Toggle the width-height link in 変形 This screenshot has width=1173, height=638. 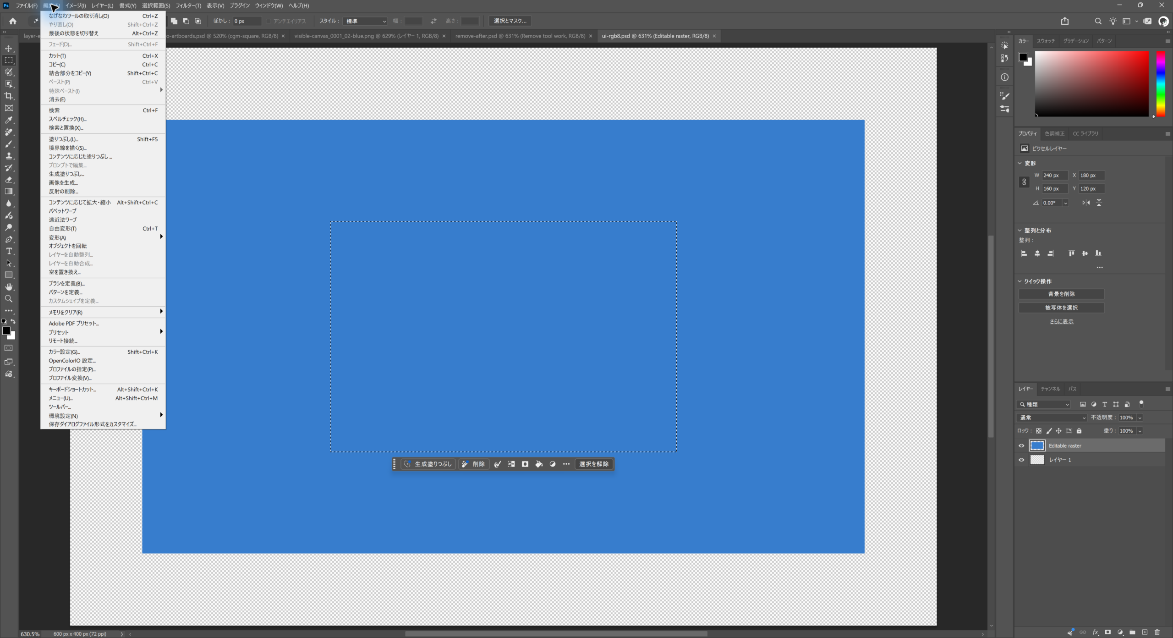point(1024,182)
